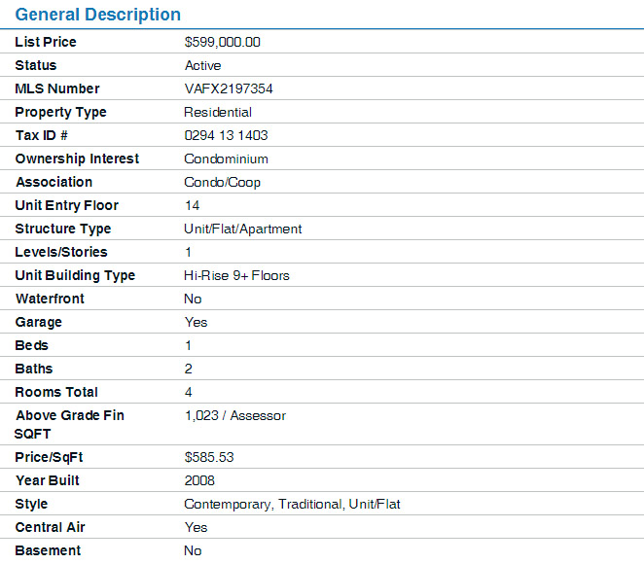644x564 pixels.
Task: Click the Property Type label
Action: tap(60, 112)
